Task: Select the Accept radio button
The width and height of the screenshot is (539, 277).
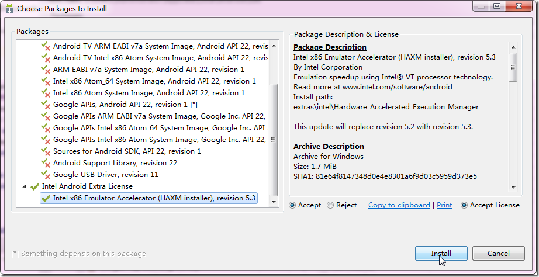Action: pyautogui.click(x=292, y=205)
